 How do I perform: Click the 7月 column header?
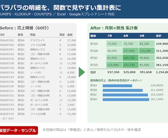[110, 36]
